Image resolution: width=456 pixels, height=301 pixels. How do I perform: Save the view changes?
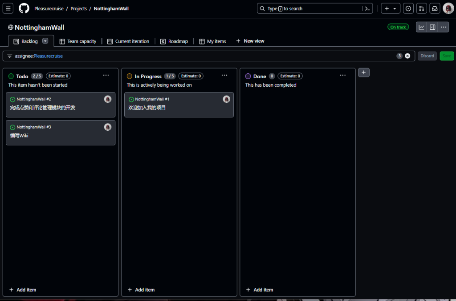(447, 56)
